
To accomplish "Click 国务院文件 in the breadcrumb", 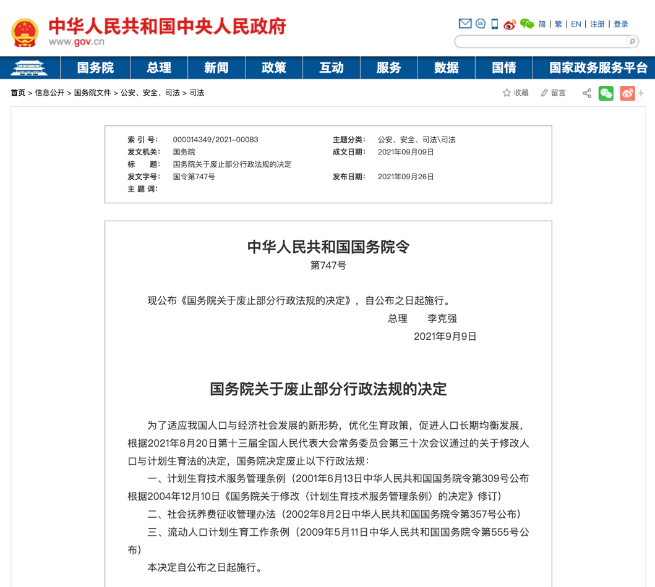I will pos(92,93).
